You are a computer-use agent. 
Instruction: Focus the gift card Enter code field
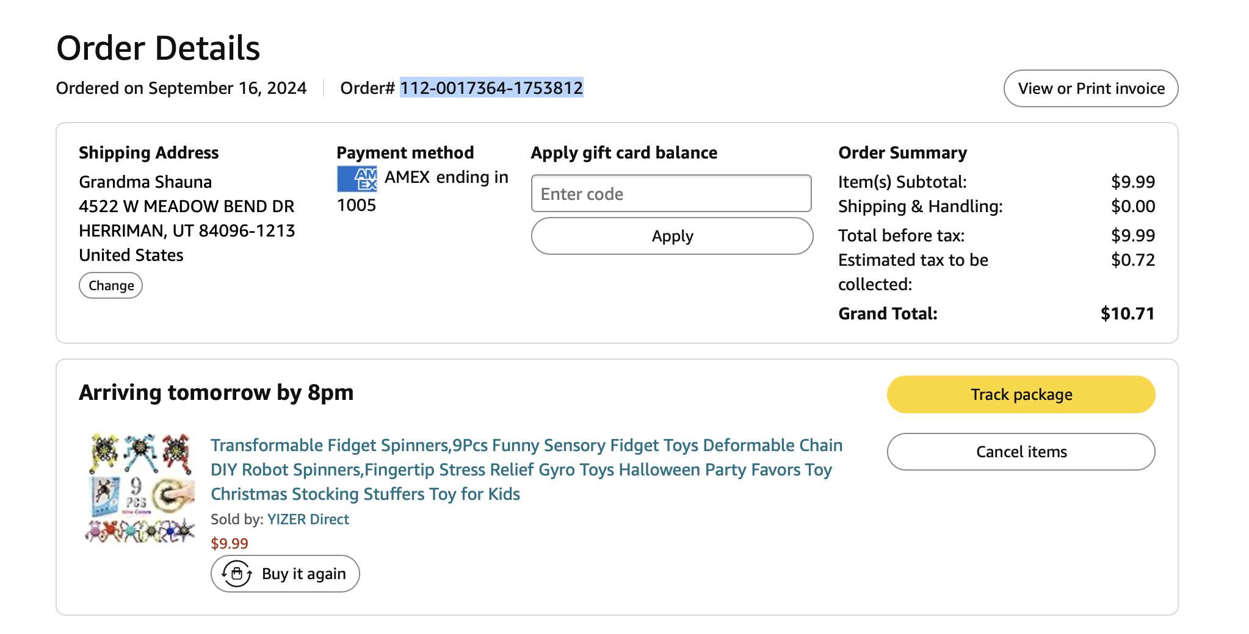pos(671,194)
